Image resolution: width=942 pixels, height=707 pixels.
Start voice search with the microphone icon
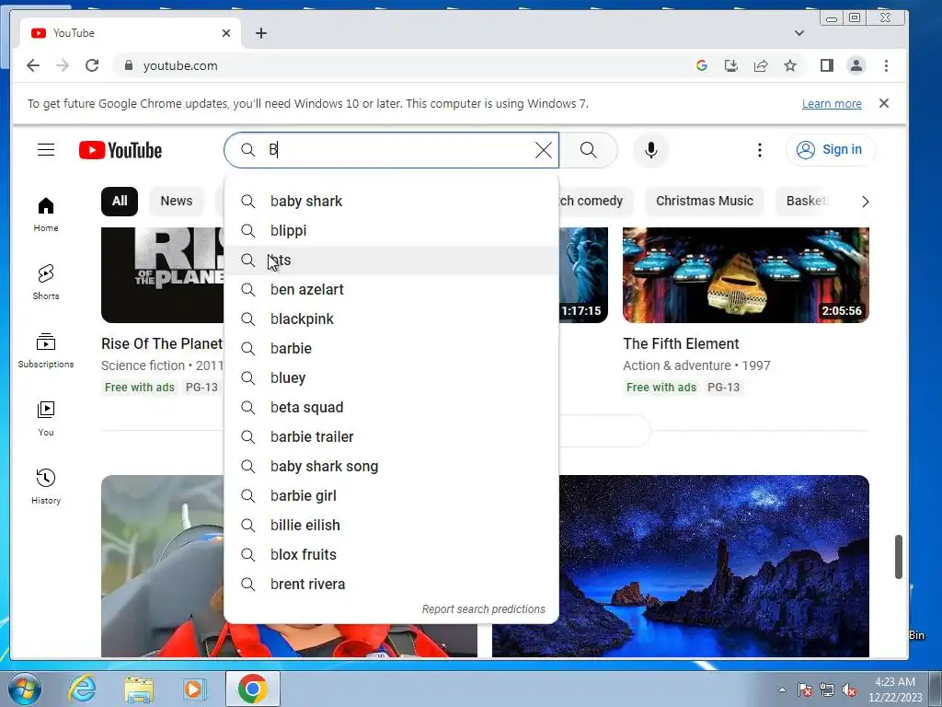(650, 150)
